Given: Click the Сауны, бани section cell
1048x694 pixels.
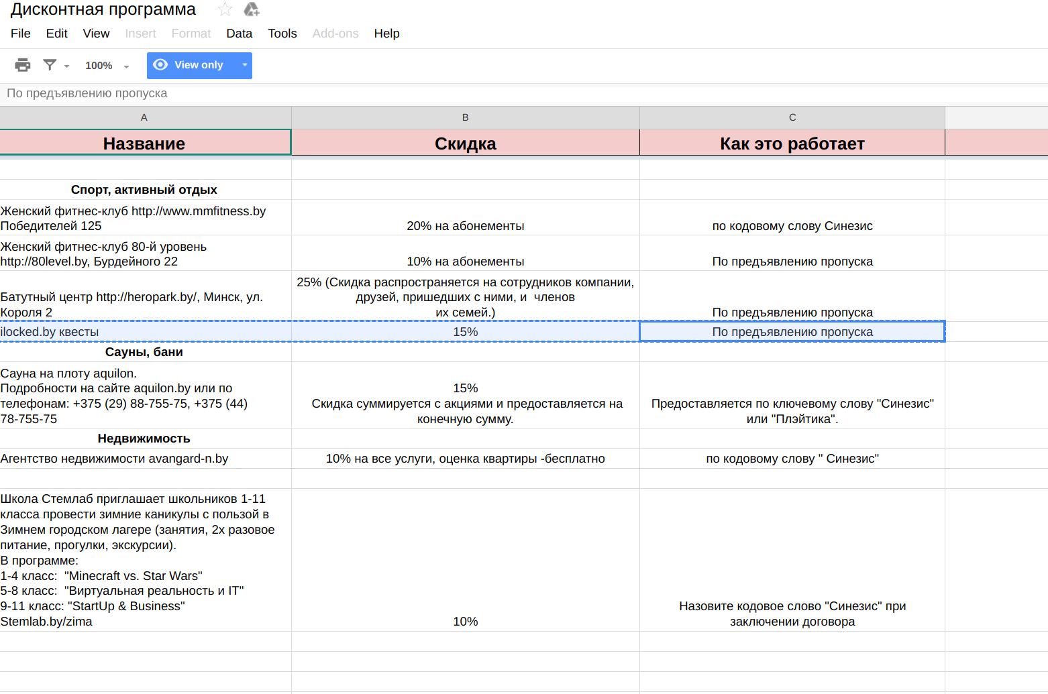Looking at the screenshot, I should tap(144, 352).
